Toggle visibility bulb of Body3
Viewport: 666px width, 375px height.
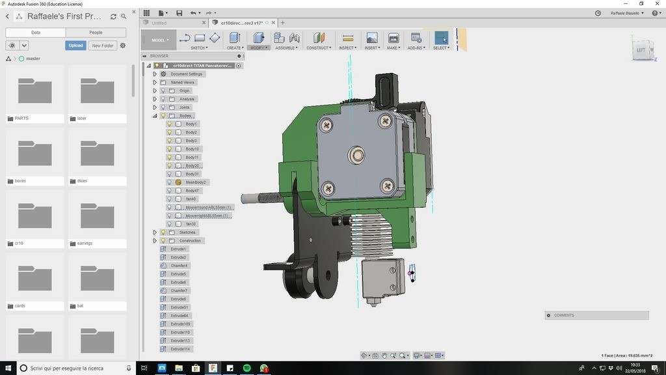(x=170, y=141)
